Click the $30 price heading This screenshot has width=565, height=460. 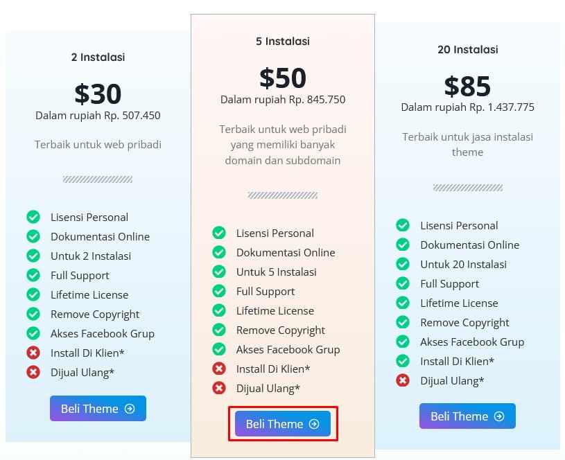(x=98, y=94)
